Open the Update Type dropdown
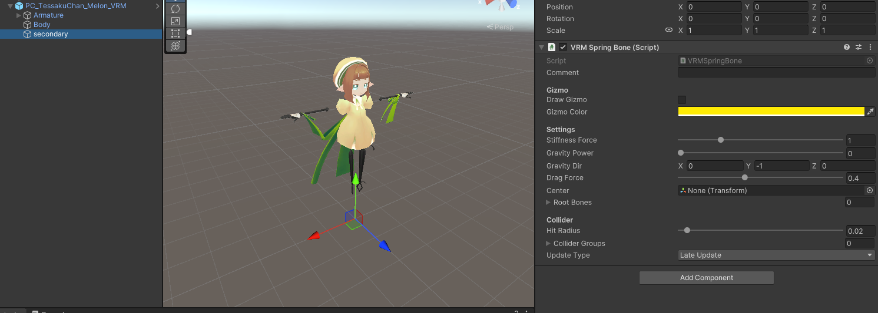The image size is (878, 313). (x=776, y=255)
